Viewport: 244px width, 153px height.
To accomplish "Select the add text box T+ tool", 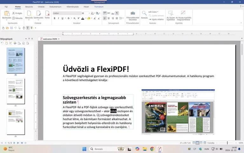I will pos(32,28).
